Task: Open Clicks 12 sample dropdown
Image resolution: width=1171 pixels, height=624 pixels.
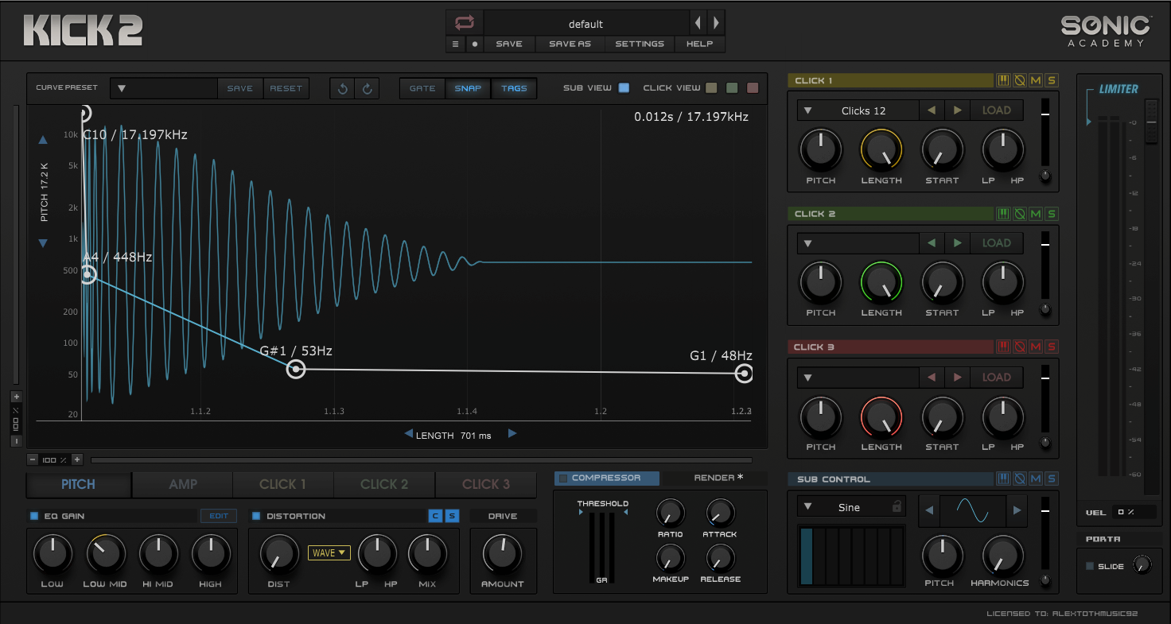Action: 858,110
